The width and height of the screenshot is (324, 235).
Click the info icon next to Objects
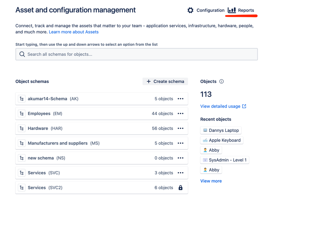point(221,81)
